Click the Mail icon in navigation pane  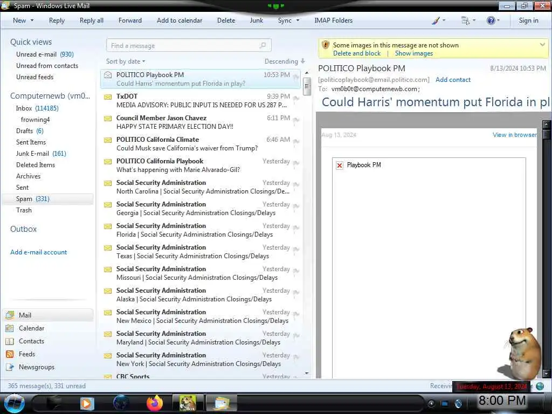[10, 315]
